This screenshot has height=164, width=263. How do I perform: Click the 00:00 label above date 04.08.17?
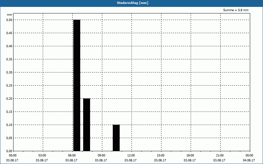(x=250, y=155)
